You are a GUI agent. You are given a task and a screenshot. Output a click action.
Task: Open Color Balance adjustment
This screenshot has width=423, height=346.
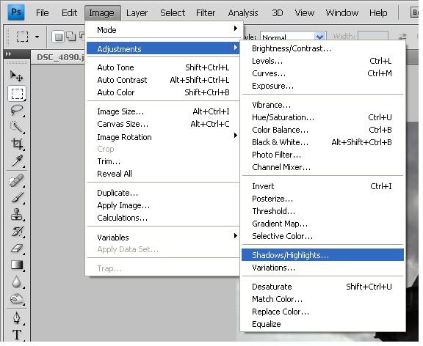coord(322,130)
